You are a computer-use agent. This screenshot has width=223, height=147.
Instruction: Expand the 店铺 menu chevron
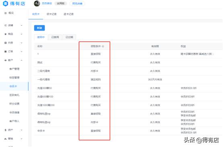21,25
